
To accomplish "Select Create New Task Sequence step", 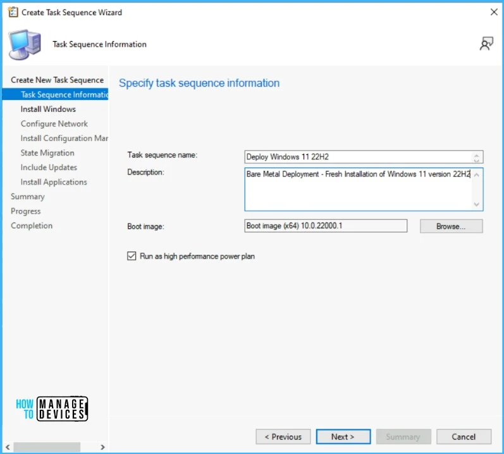I will 57,80.
